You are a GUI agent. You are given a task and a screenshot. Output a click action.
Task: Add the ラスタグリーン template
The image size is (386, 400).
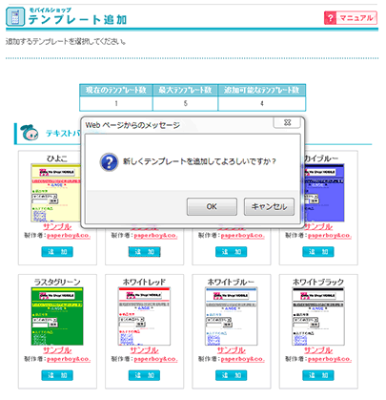point(57,375)
